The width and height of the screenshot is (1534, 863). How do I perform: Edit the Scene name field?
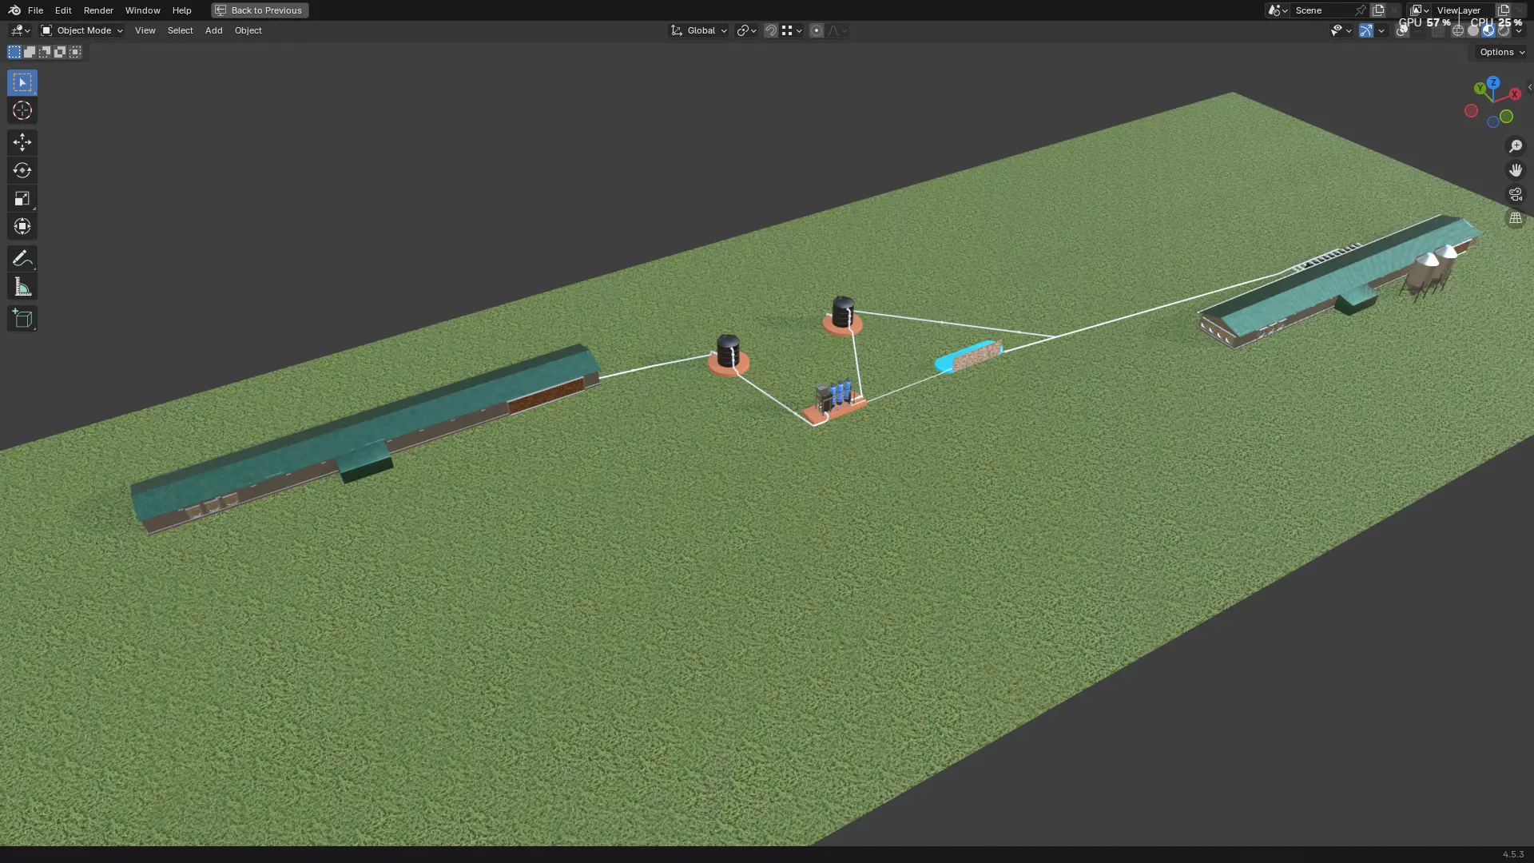click(x=1321, y=10)
